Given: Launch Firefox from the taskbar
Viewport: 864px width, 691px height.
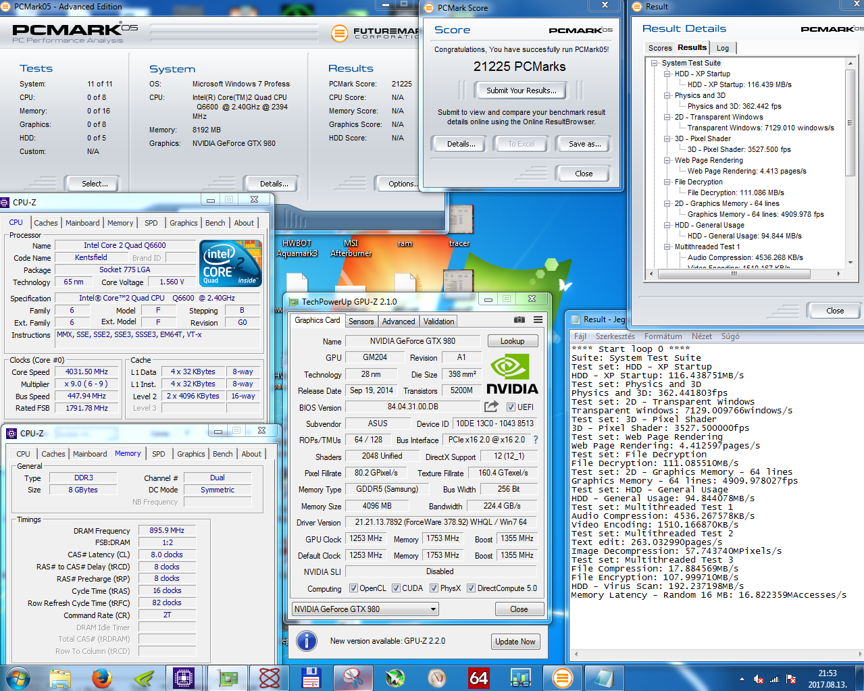Looking at the screenshot, I should tap(102, 677).
